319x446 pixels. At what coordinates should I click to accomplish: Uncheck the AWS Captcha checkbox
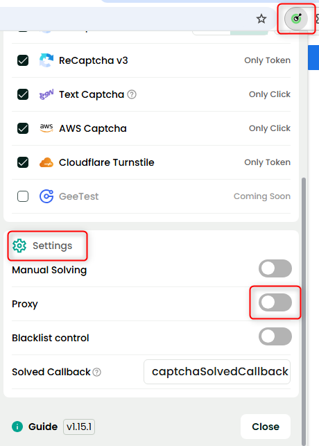tap(23, 128)
